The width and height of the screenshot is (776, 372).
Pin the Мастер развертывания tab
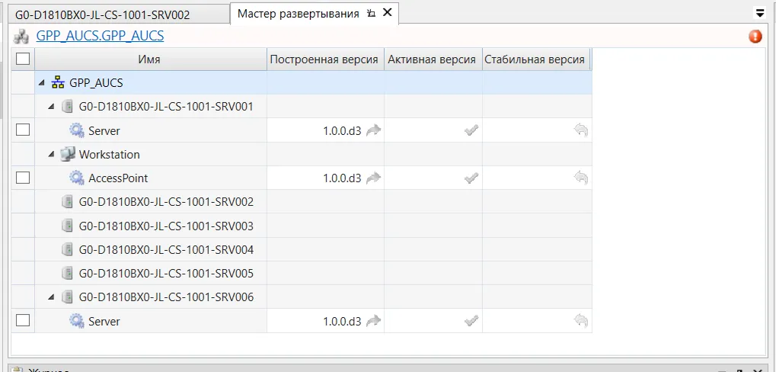tap(372, 14)
